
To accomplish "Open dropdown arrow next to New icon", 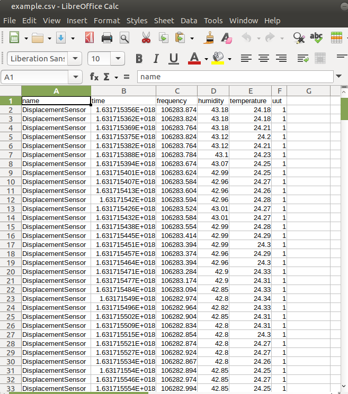I will pos(26,39).
